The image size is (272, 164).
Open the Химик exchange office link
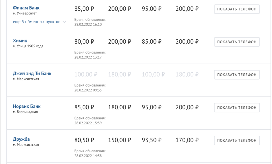point(20,41)
